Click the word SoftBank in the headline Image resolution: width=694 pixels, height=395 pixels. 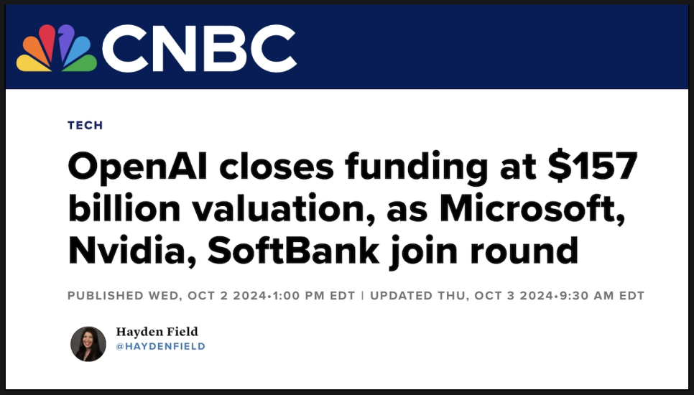293,251
